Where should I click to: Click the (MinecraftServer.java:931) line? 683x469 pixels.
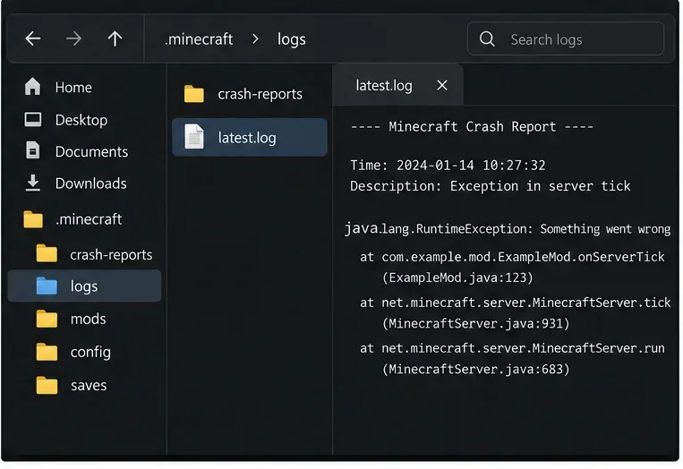point(475,323)
